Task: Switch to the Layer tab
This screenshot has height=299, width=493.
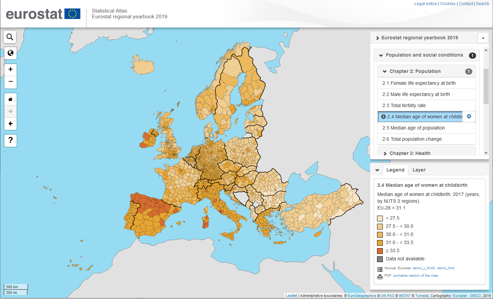Action: coord(419,170)
